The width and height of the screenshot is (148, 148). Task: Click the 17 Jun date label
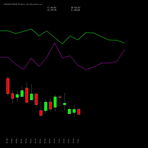point(78,141)
